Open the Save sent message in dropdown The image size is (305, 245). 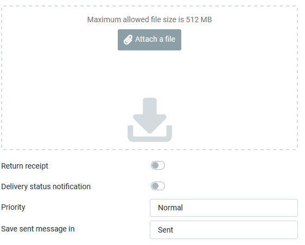point(224,230)
